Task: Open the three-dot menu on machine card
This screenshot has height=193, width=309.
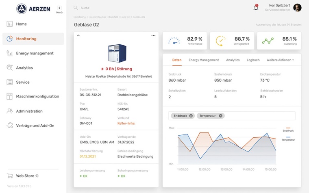Action: pyautogui.click(x=153, y=36)
